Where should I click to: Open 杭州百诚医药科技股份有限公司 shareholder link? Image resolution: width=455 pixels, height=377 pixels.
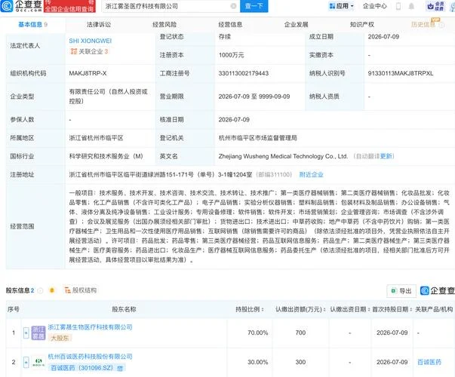click(90, 357)
